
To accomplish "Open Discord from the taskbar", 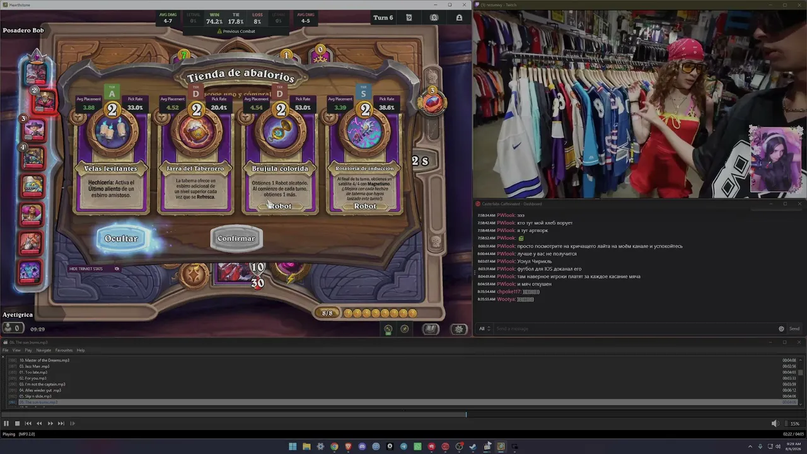I will tap(362, 446).
